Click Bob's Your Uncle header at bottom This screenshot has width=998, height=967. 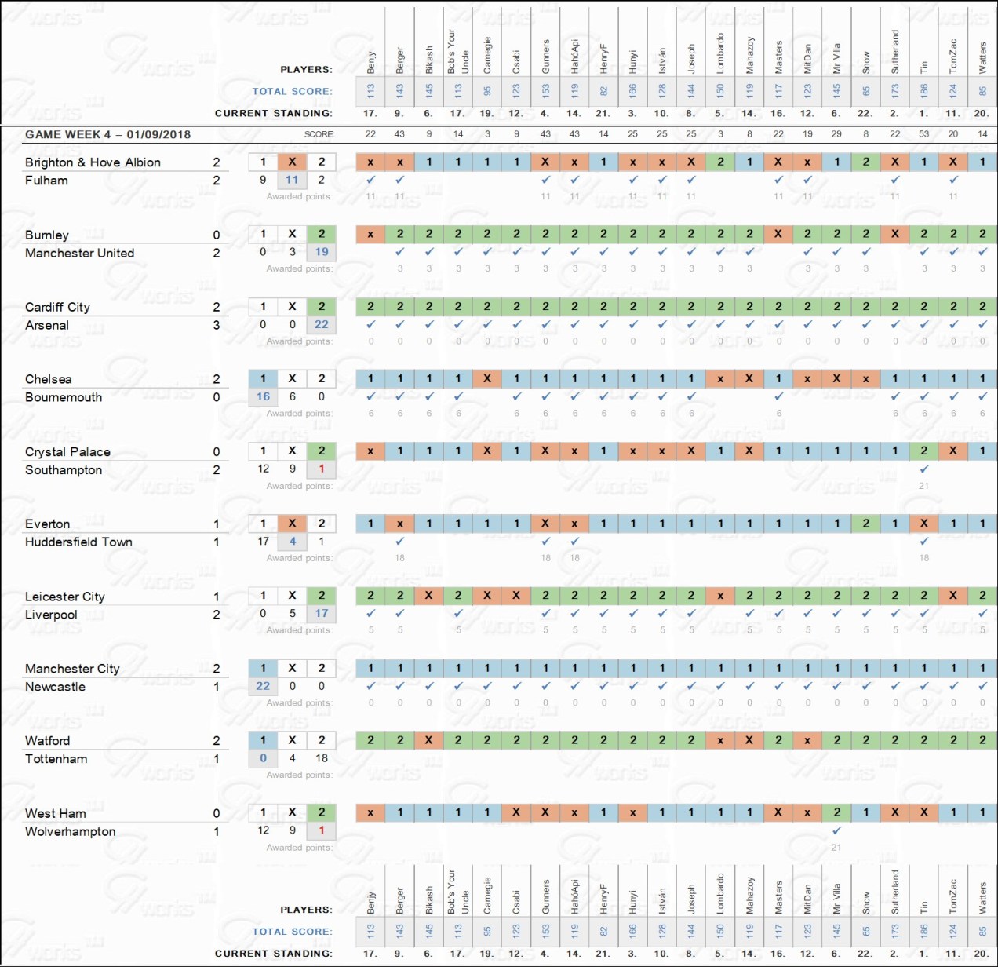tap(457, 892)
